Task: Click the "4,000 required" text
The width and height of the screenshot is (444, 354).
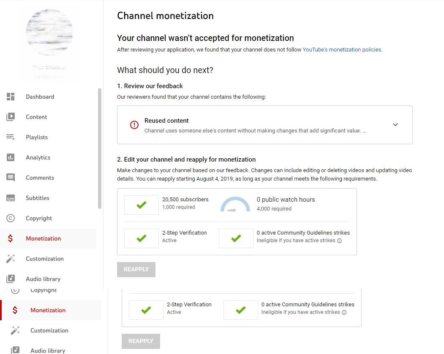Action: tap(274, 209)
